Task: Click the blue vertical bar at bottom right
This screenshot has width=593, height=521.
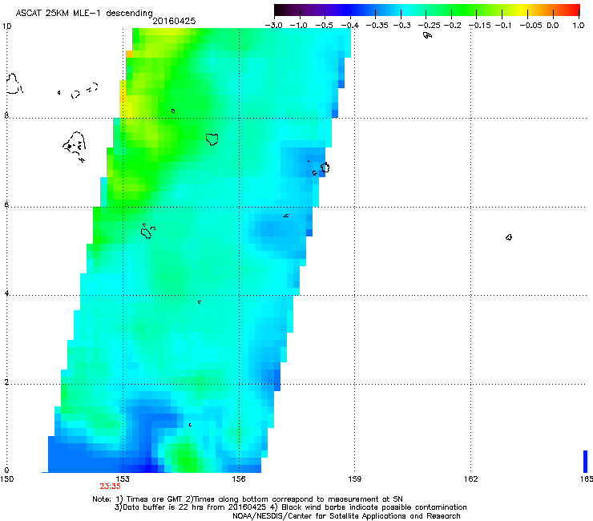Action: pos(586,461)
